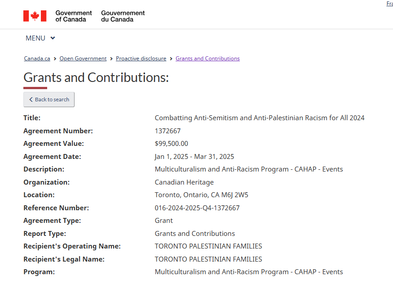Image resolution: width=393 pixels, height=303 pixels.
Task: Click the reference number 016-2024-2025-Q4-1372667
Action: (x=197, y=208)
